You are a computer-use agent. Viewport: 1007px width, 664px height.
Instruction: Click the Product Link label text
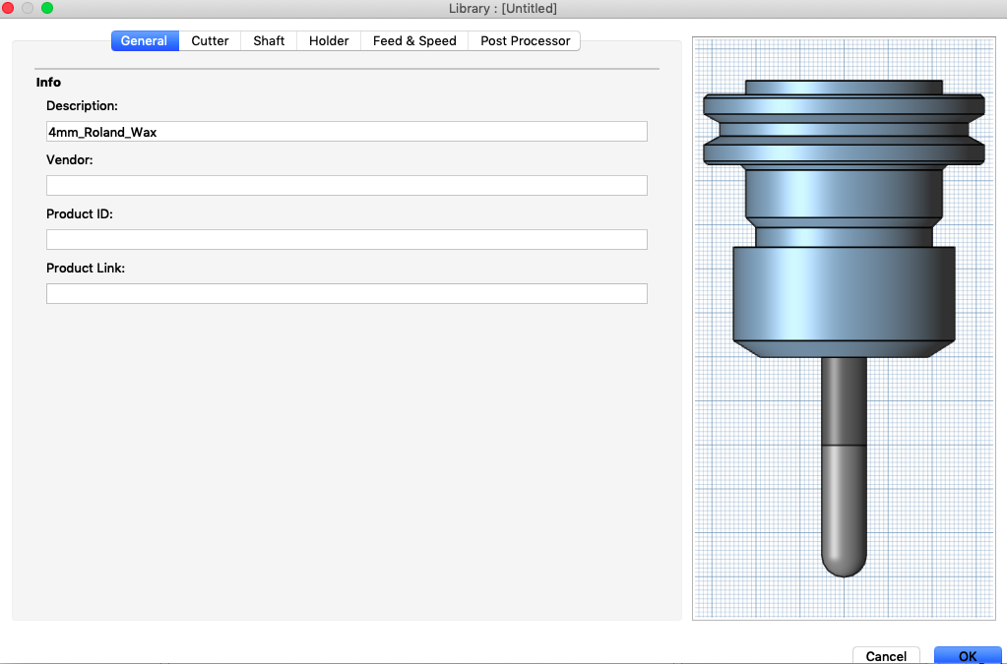[x=86, y=269]
